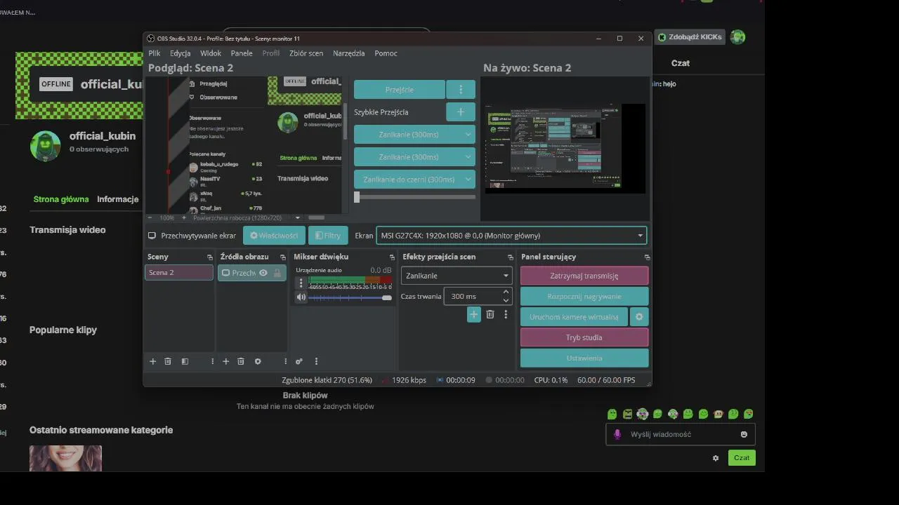Remove the selected source with trash icon
The height and width of the screenshot is (505, 899).
241,361
